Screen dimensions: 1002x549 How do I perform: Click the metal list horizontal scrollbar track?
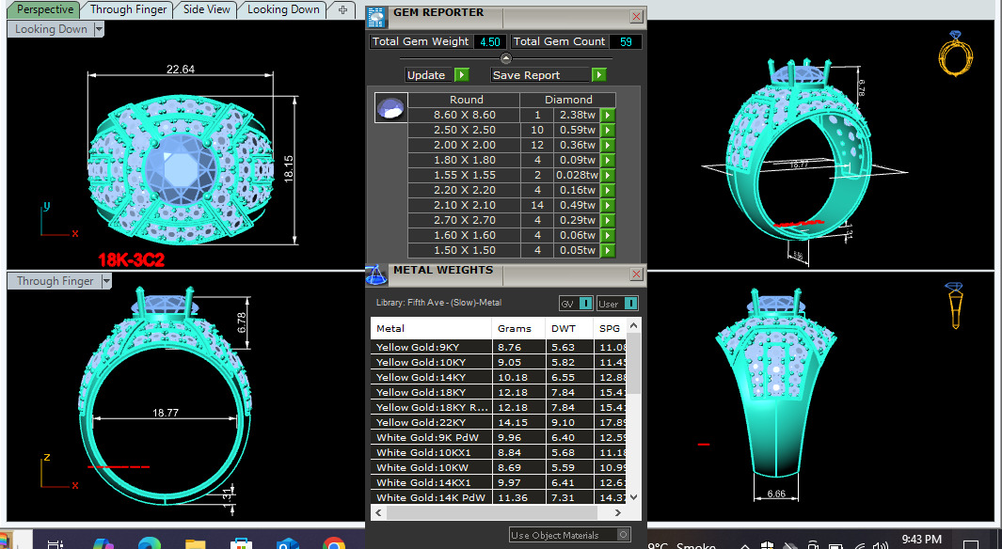(498, 512)
